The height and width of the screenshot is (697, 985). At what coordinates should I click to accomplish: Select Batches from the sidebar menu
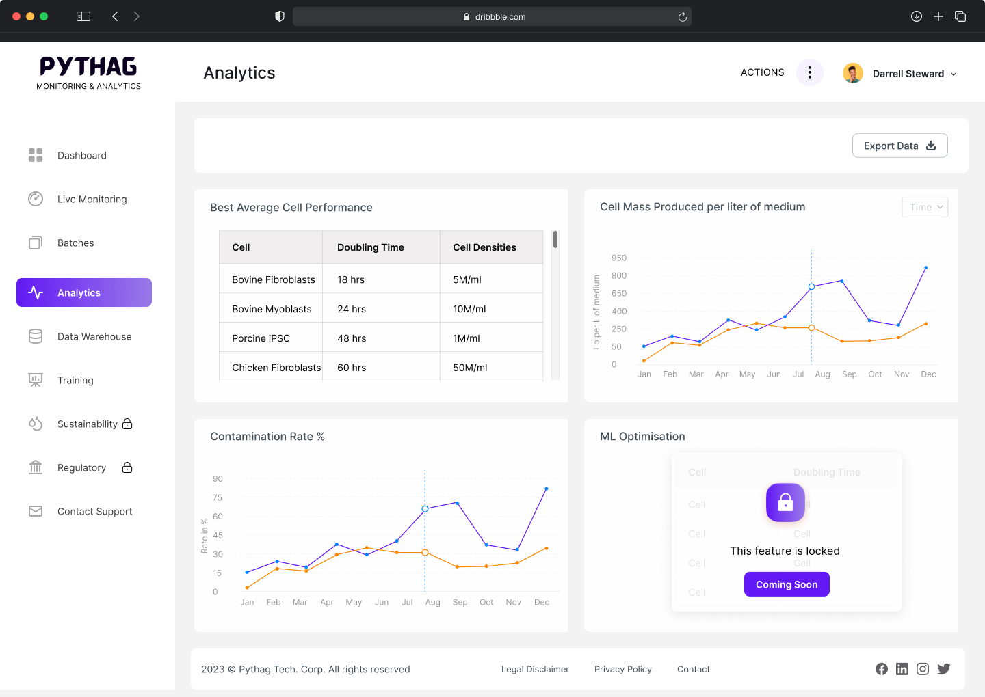click(75, 243)
